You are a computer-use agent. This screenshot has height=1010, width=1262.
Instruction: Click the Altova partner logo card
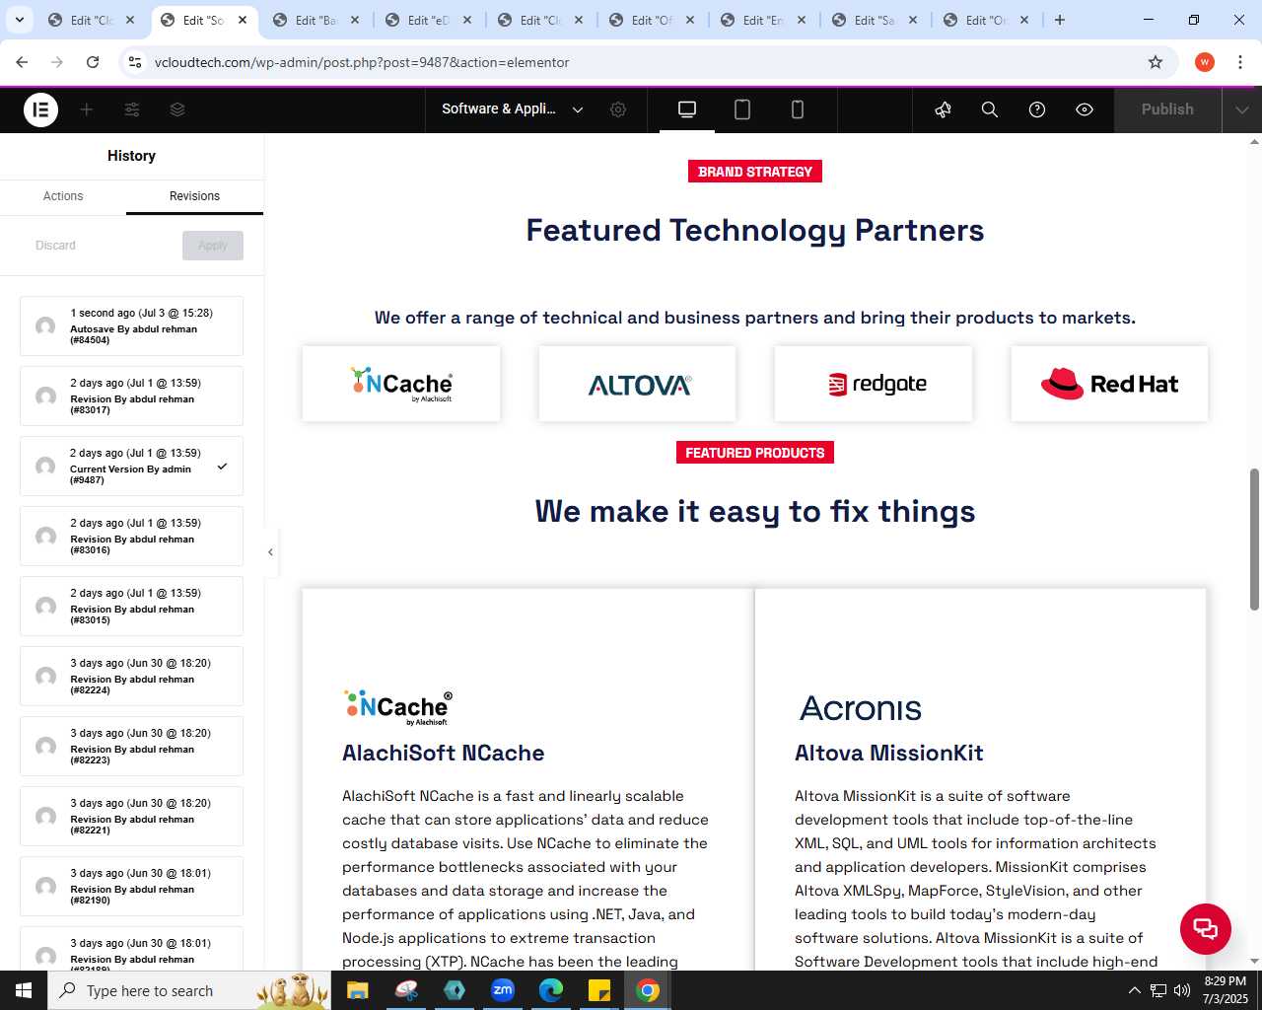(x=637, y=384)
